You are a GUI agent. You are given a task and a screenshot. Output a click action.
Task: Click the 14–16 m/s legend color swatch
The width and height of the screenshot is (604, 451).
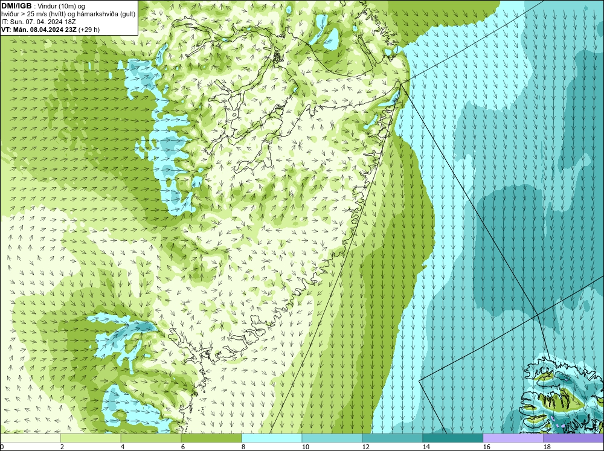point(452,438)
